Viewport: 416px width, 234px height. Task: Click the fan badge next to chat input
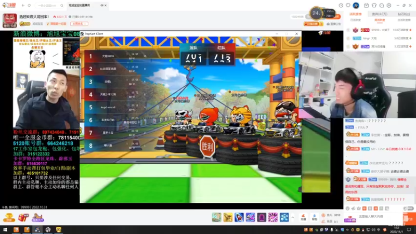pos(350,219)
